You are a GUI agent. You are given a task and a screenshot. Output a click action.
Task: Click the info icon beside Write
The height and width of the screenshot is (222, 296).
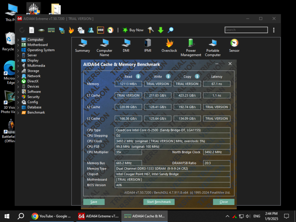pos(168,76)
